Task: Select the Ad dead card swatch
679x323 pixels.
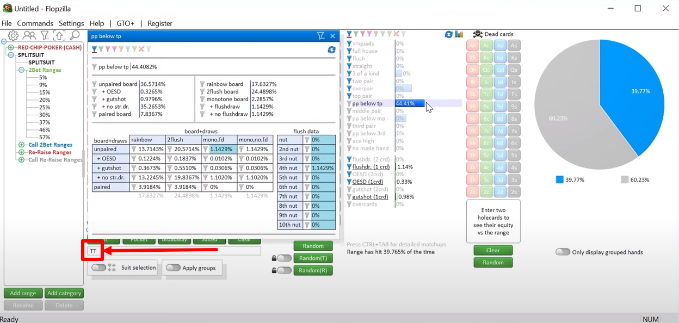Action: [x=501, y=46]
